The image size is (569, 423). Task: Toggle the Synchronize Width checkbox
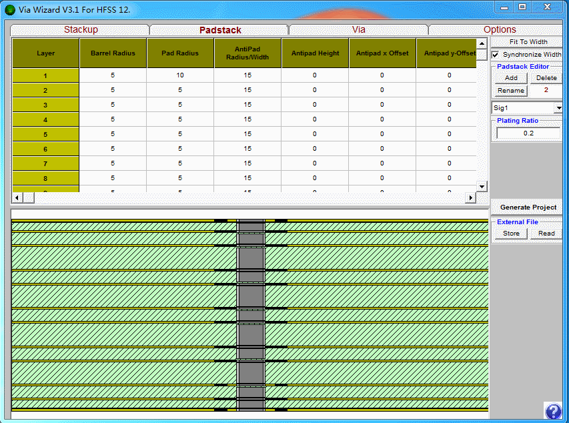point(496,55)
